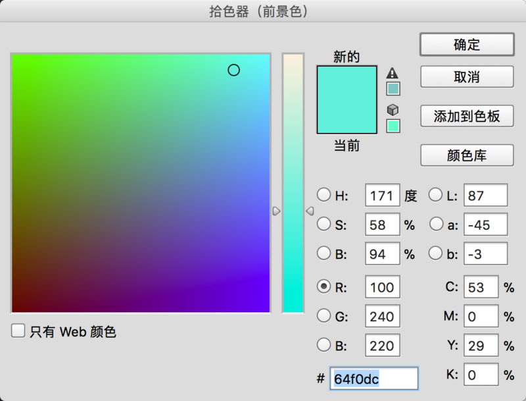Select the Lab b radio button

435,254
